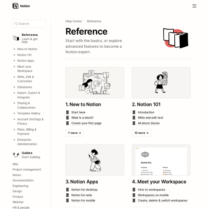The width and height of the screenshot is (209, 209).
Task: Focus the Search input field
Action: point(29,24)
